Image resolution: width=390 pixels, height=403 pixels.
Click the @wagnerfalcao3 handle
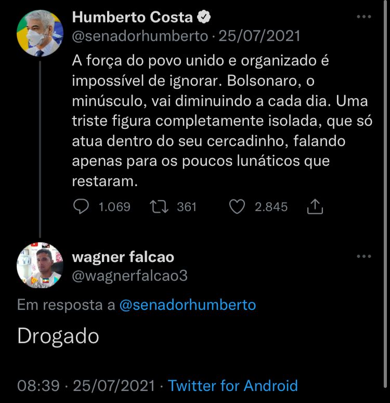pyautogui.click(x=129, y=276)
